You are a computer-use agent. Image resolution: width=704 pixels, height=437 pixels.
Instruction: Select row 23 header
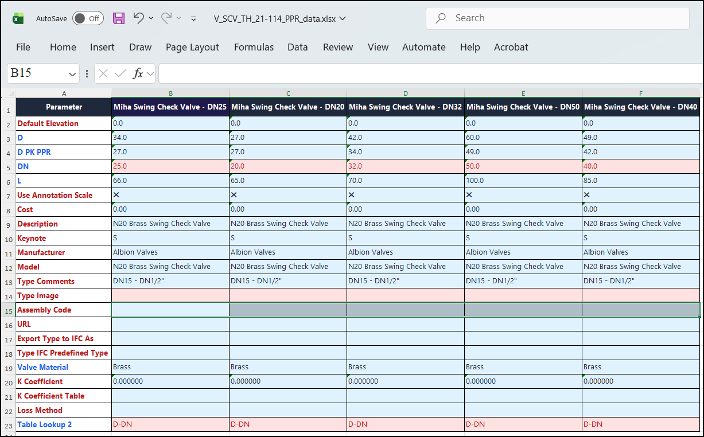(x=9, y=425)
